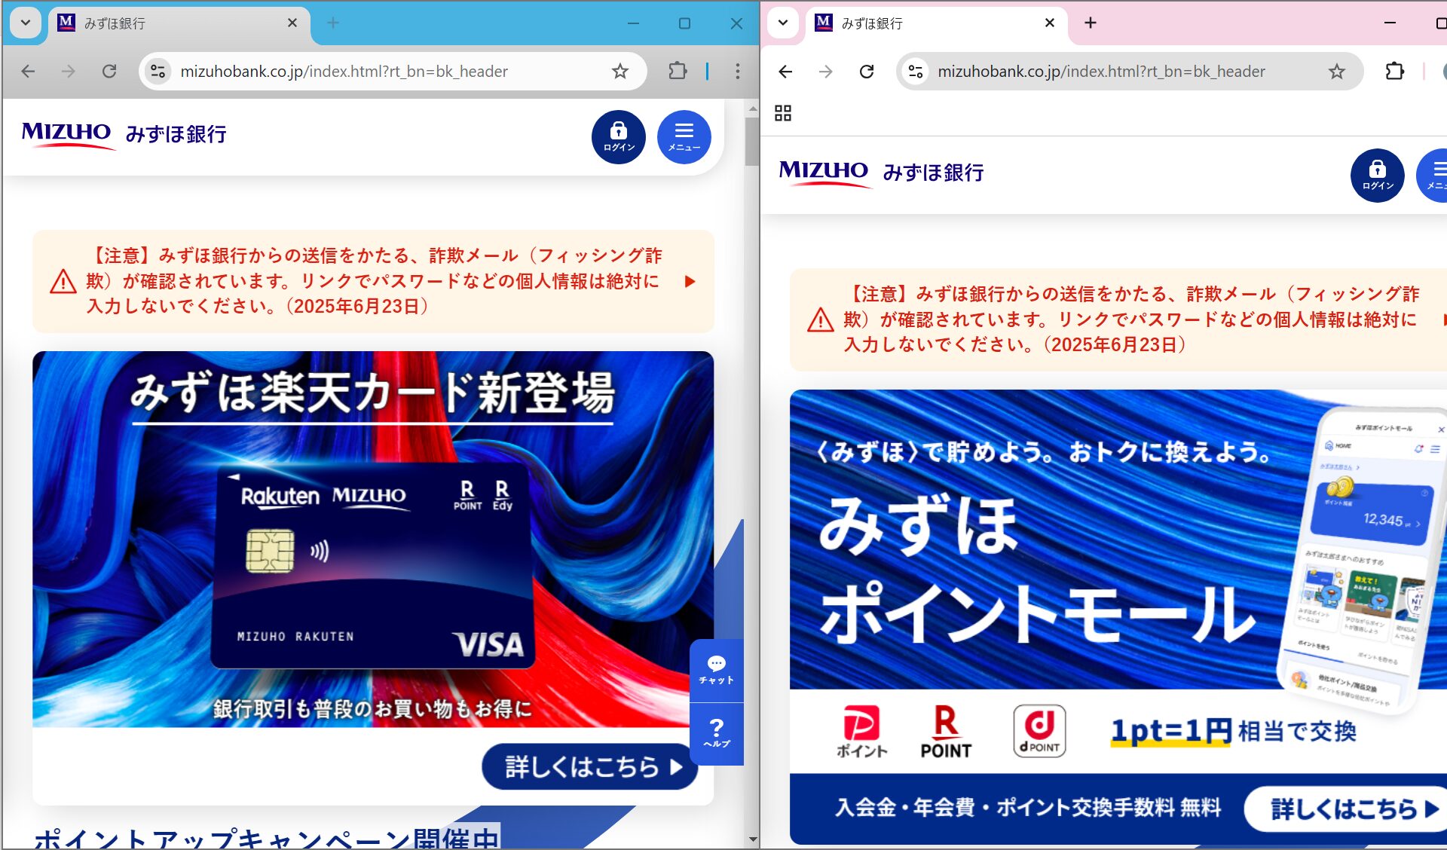Go forward in left browser window
The image size is (1447, 850).
point(69,71)
